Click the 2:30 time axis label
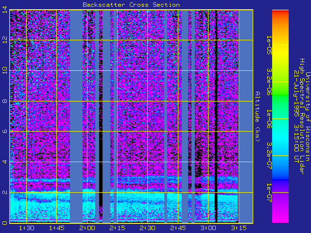The height and width of the screenshot is (233, 311). (x=148, y=228)
